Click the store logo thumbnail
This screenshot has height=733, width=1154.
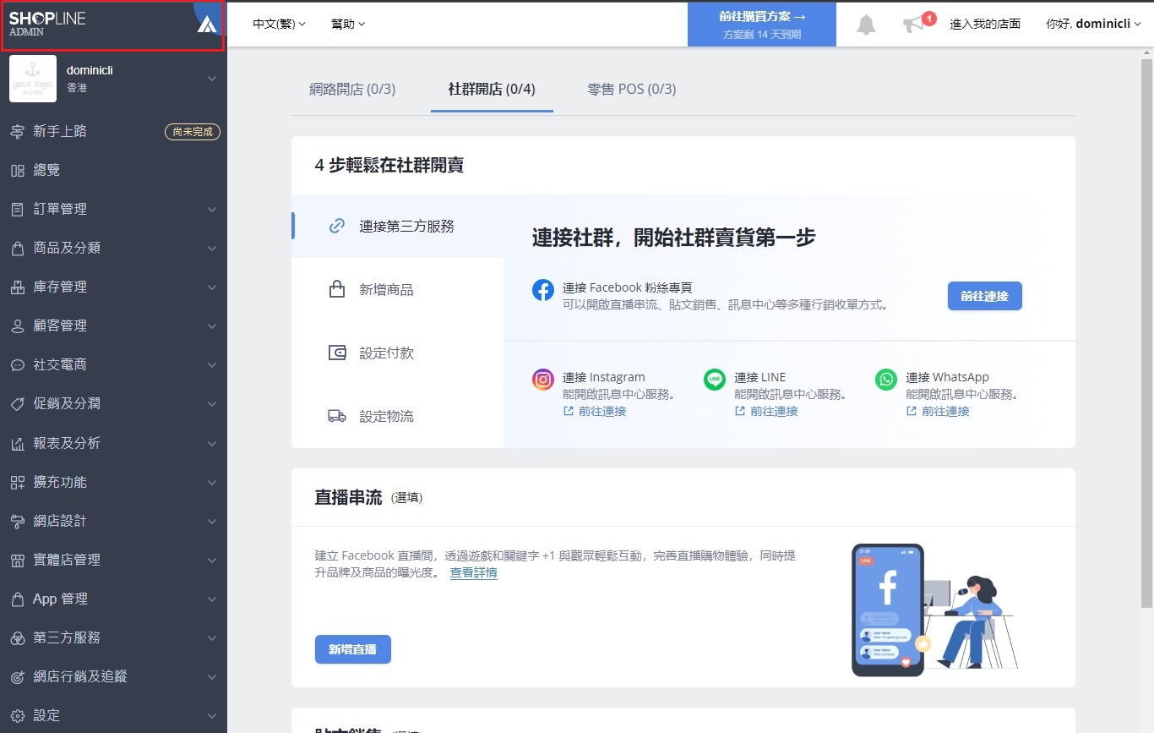33,79
